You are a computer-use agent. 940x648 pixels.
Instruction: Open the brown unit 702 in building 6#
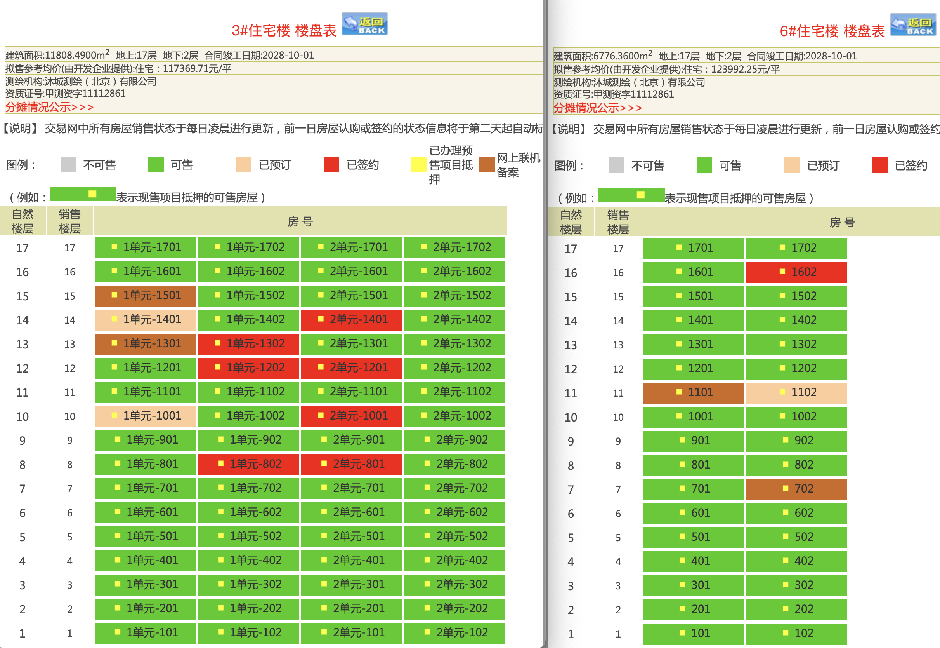tap(796, 489)
